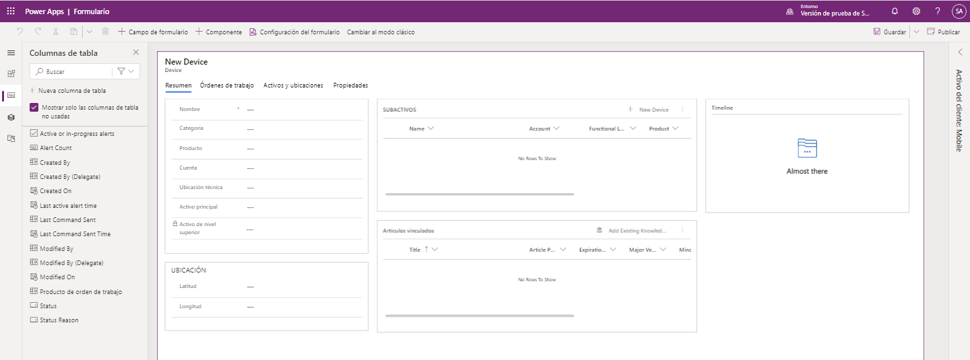
Task: Switch to Activos y ubicaciones tab
Action: click(293, 85)
